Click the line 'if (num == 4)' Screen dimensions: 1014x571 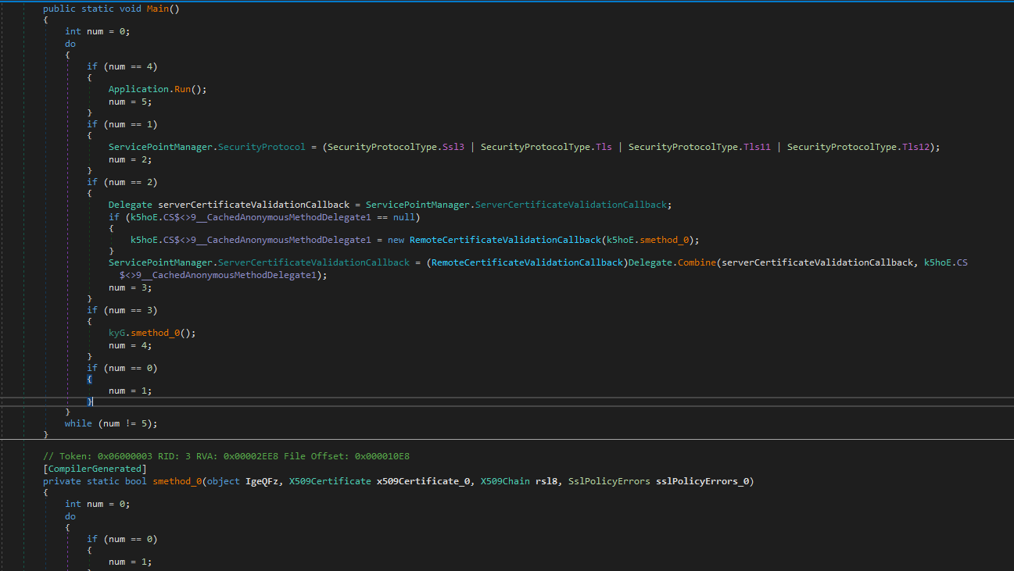point(122,66)
